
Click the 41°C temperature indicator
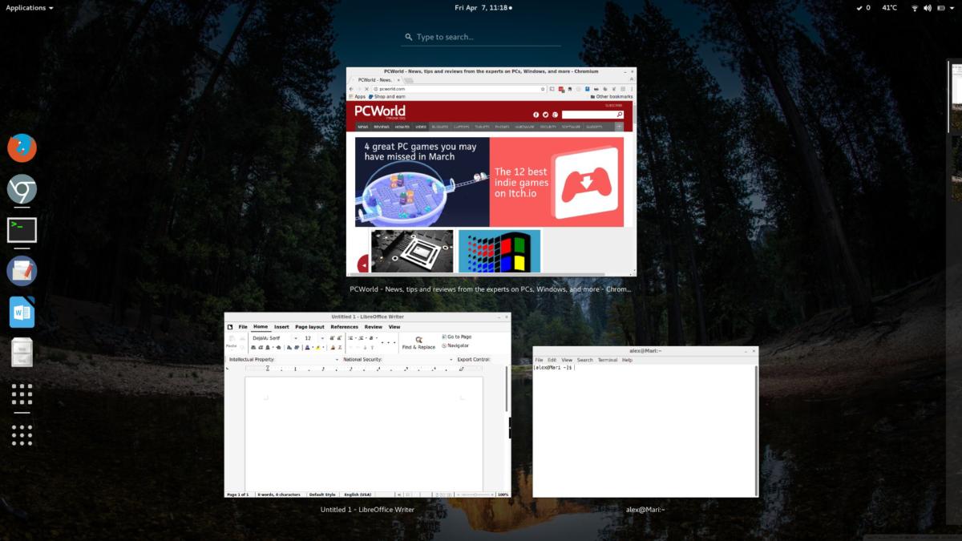click(889, 7)
